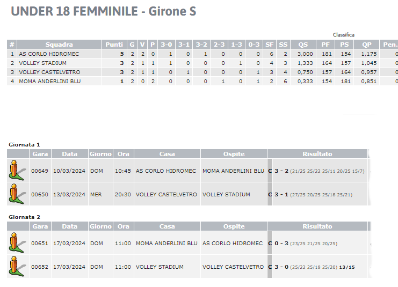The width and height of the screenshot is (398, 287).
Task: Click VOLLEY STADIUM in the standings table
Action: tap(42, 63)
